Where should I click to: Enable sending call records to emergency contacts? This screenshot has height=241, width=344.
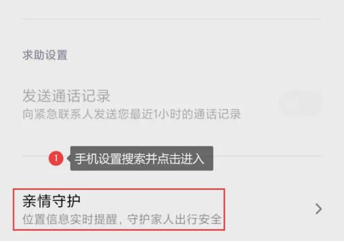300,103
